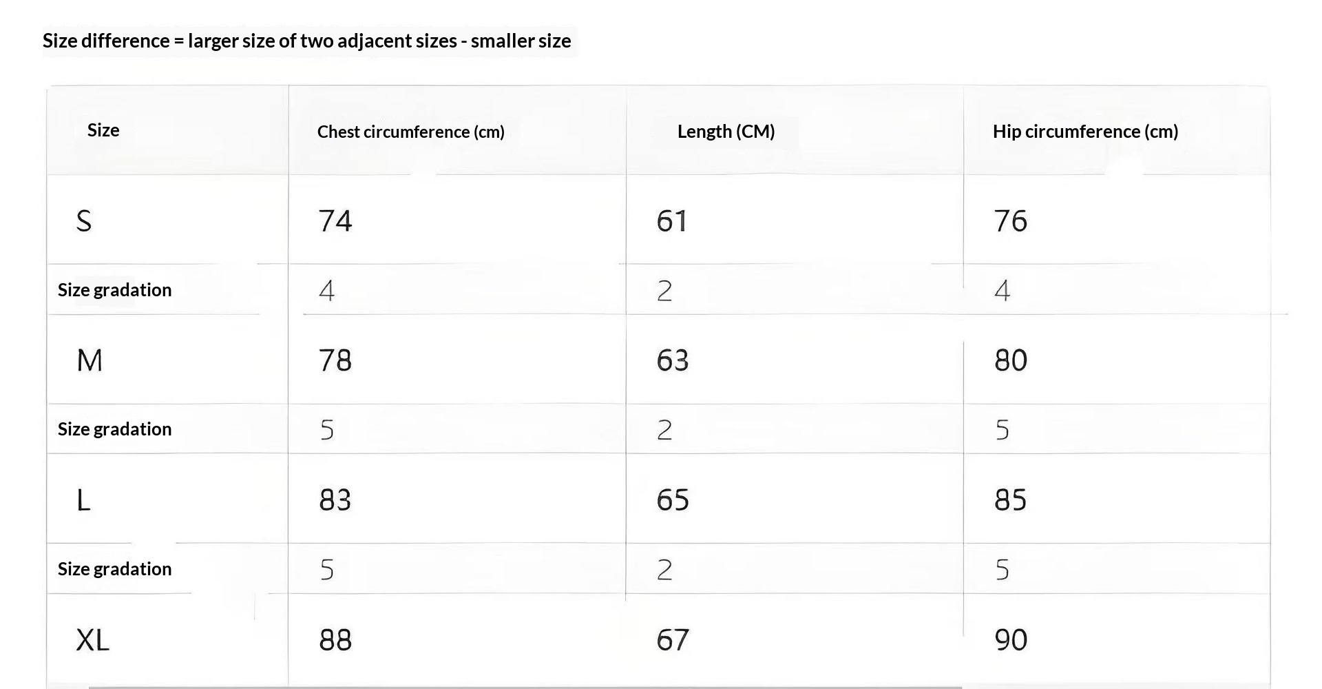Select the Chest circumference (cm) column header
The width and height of the screenshot is (1322, 689).
(410, 132)
